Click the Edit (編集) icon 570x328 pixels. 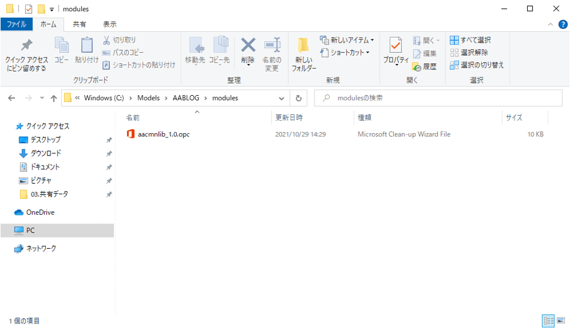[x=417, y=54]
